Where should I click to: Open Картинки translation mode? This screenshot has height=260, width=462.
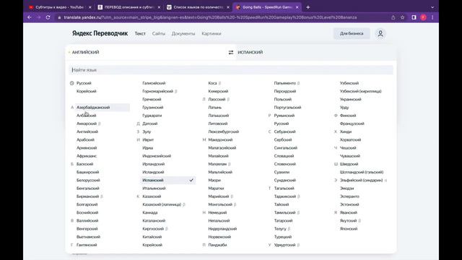point(212,34)
